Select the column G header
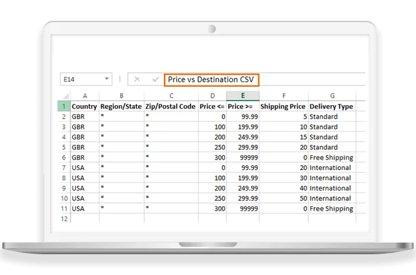This screenshot has height=275, width=416. point(332,96)
